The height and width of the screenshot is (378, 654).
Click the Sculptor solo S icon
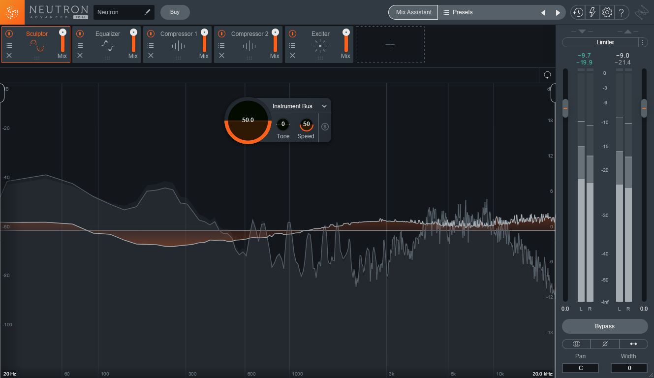(x=325, y=126)
